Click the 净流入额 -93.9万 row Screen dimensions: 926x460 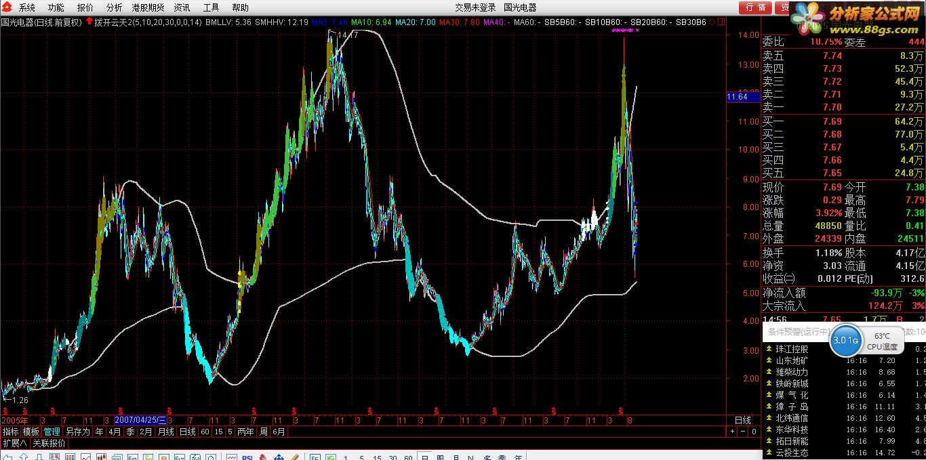(844, 293)
